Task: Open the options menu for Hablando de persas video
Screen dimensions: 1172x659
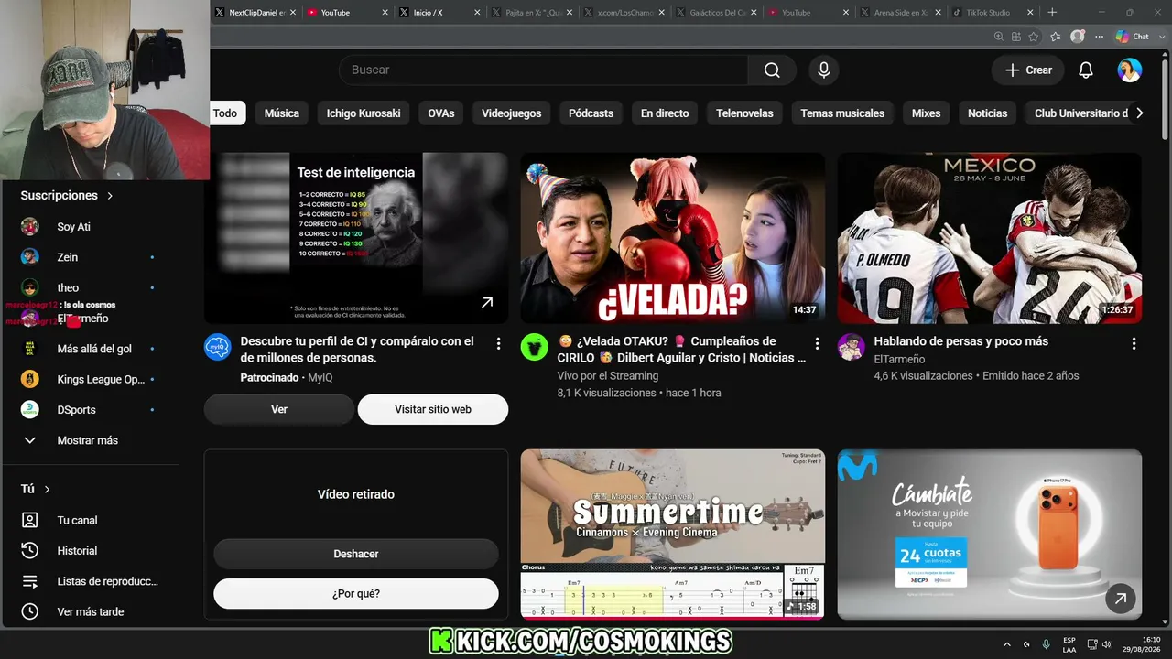Action: tap(1134, 343)
